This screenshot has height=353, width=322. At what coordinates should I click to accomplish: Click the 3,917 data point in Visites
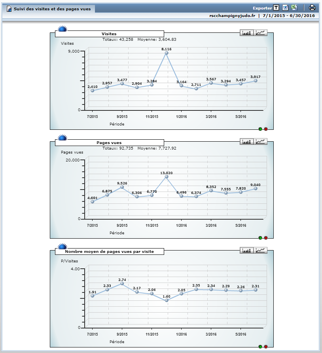tap(256, 81)
